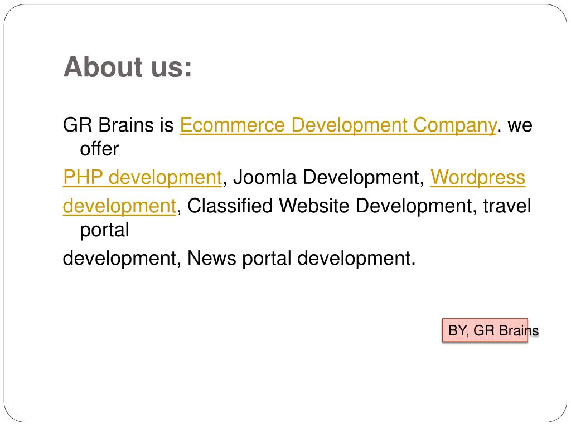Viewport: 571px width, 428px height.
Task: Click the final word 'development.' of paragraph
Action: click(x=356, y=259)
